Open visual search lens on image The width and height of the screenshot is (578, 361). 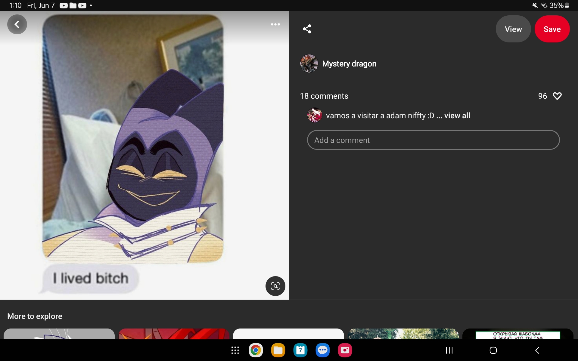(x=275, y=286)
